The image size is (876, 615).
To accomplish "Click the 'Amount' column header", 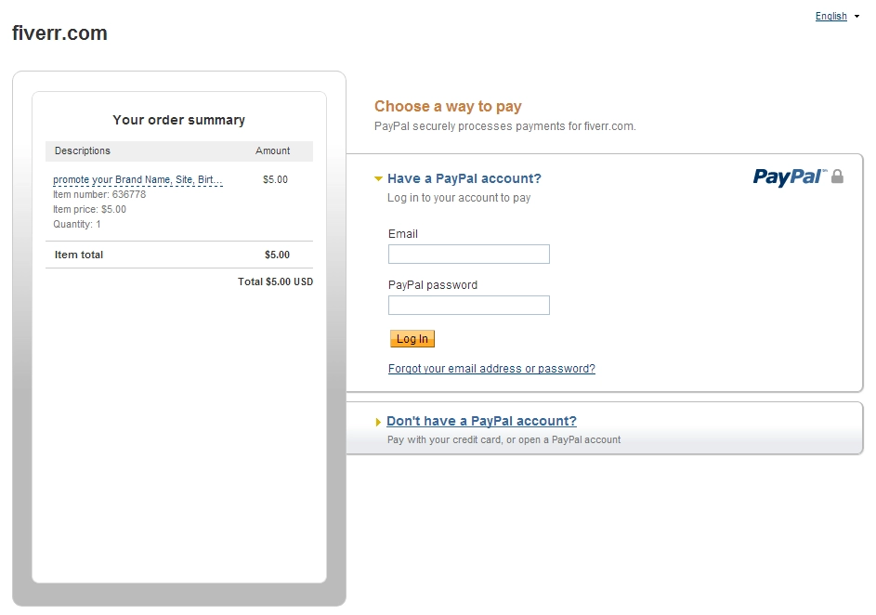I will pos(273,150).
